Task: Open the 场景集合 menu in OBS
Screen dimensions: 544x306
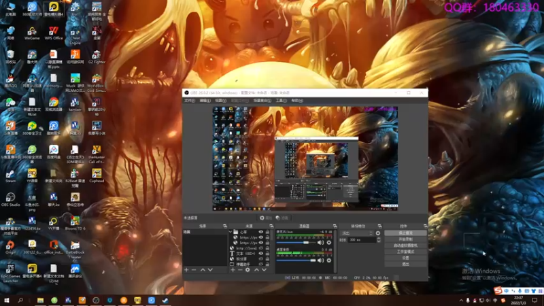Action: (262, 101)
